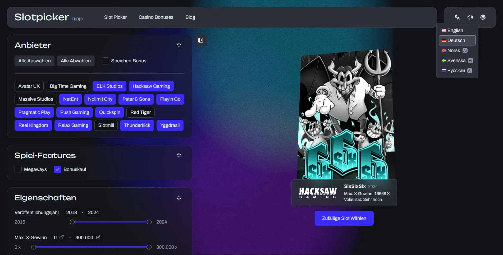The width and height of the screenshot is (503, 255).
Task: Select Deutsch from the language dropdown
Action: (457, 40)
